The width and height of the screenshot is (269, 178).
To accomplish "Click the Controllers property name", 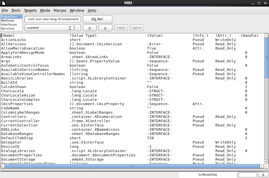I will [x=14, y=117].
